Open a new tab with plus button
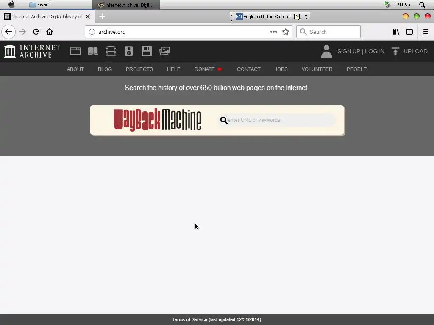 [102, 17]
